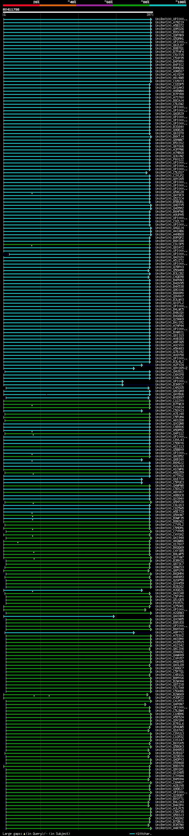Select last hit label UniRef100_A4R7R5
Screen dimensions: 189x836
tap(170, 828)
